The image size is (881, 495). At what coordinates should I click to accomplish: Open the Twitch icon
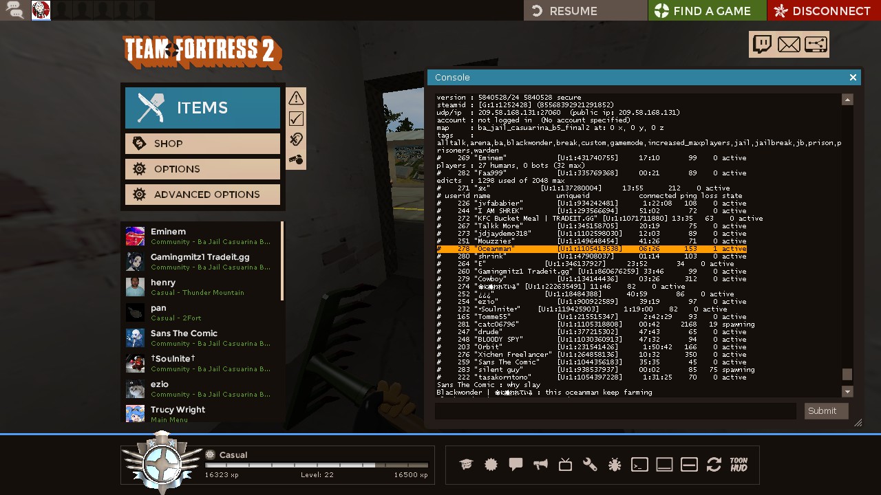(x=763, y=45)
